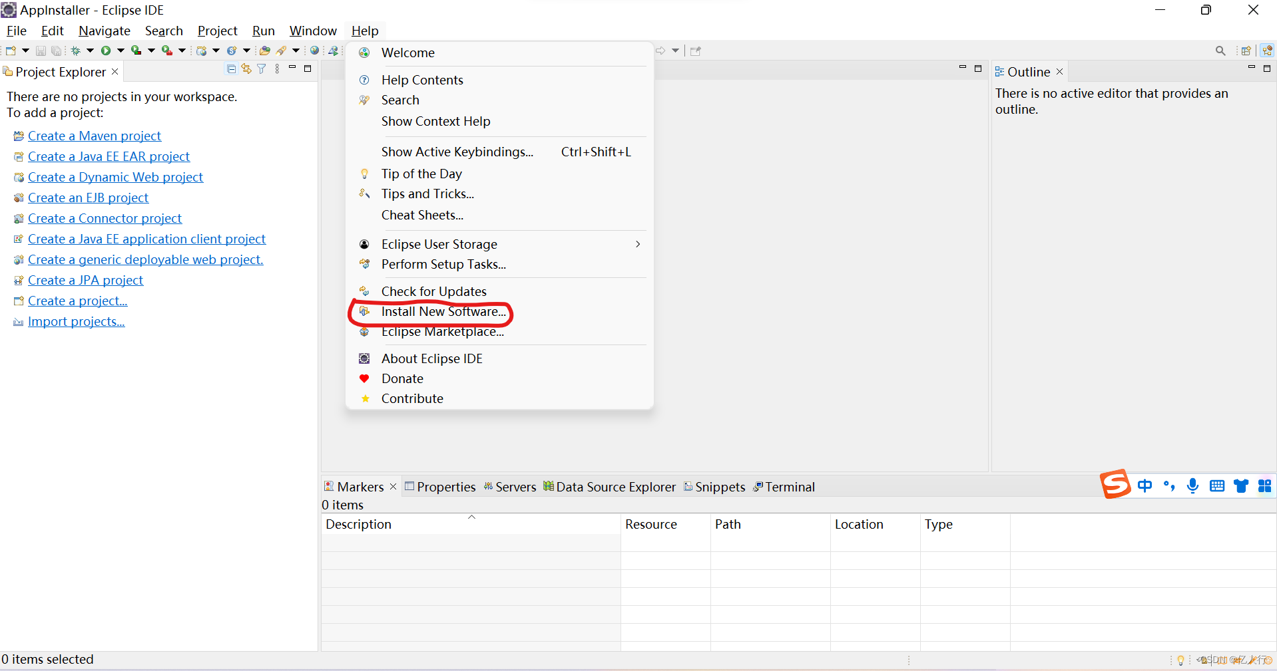Maximize the Project Explorer view

point(308,68)
